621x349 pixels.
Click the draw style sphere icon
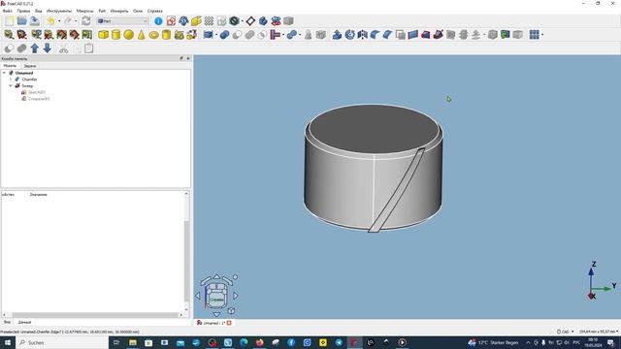coord(234,21)
